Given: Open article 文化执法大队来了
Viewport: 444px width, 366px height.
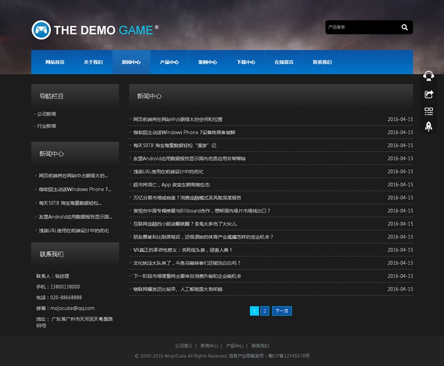Looking at the screenshot, I should click(x=187, y=263).
